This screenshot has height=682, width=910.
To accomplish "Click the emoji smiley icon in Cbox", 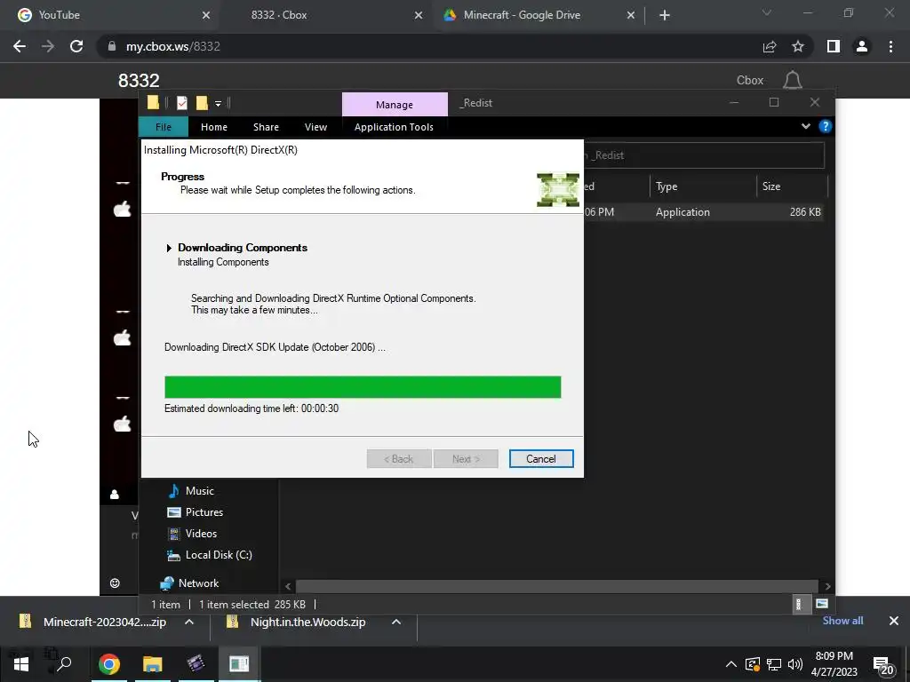I will [115, 583].
